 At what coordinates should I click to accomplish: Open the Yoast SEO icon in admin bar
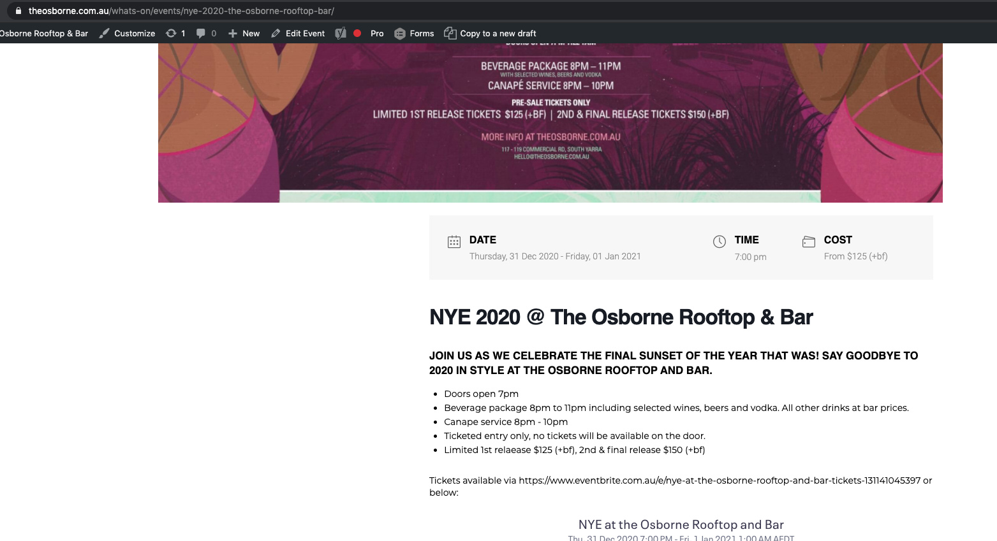pos(341,33)
